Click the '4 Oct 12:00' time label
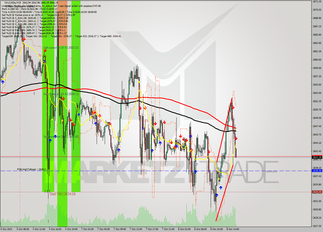Viewport: 323px width, 232px height. [x=39, y=229]
